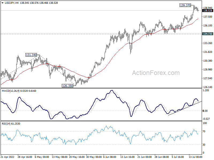Image resolution: width=214 pixels, height=160 pixels.
Task: Click the 20 May 16:00 time label
Action: [77, 157]
